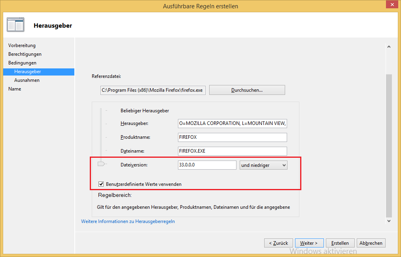Click the Regelbereich: heading text
The width and height of the screenshot is (401, 257).
[115, 195]
